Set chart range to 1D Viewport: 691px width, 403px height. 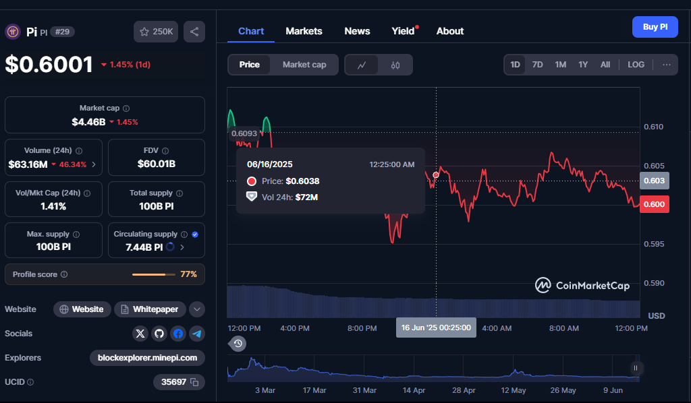point(515,65)
